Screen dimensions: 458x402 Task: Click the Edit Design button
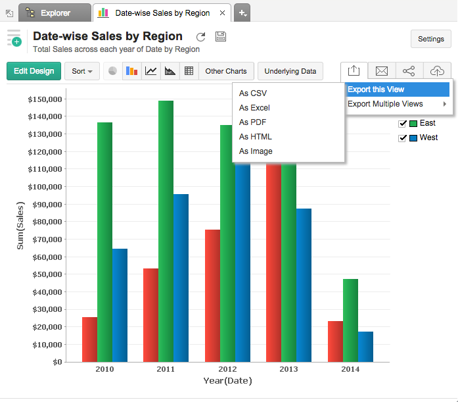[x=34, y=71]
